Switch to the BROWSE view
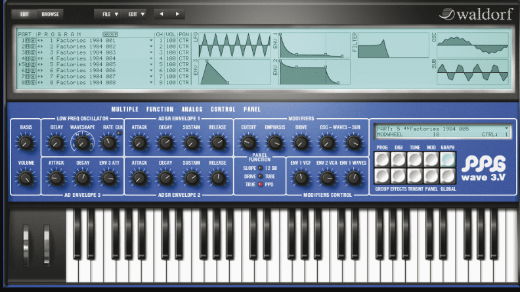520x292 pixels. coord(50,14)
